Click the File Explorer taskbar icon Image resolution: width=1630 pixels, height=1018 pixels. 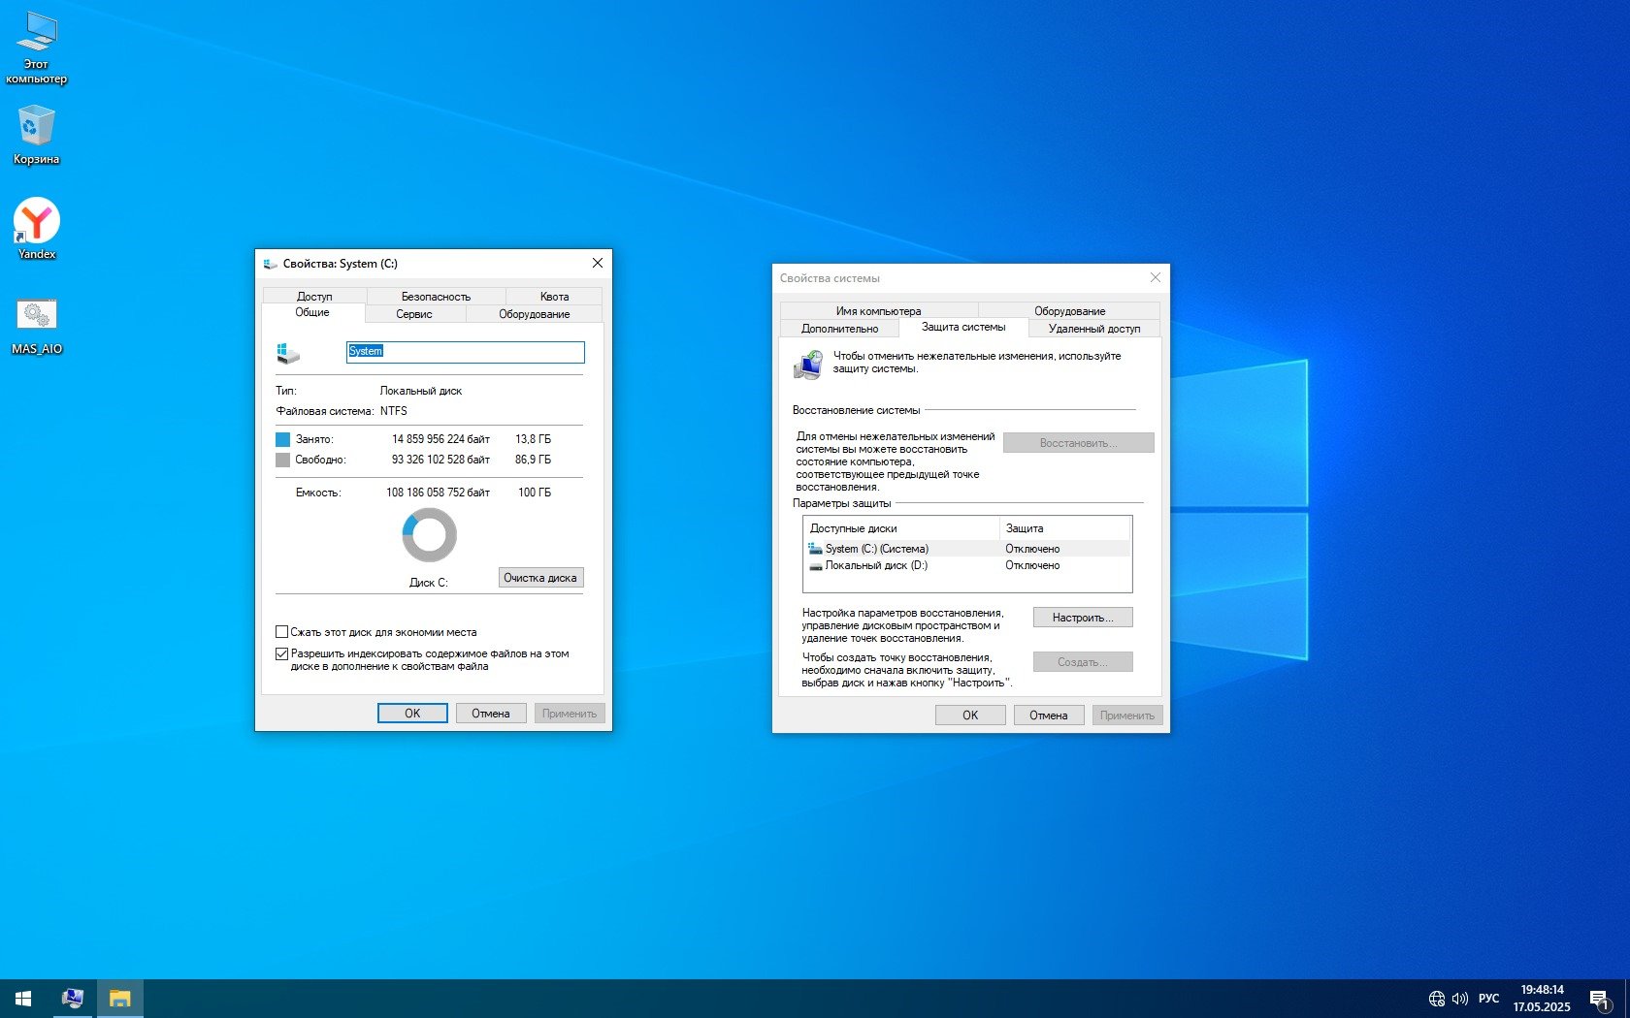point(119,998)
